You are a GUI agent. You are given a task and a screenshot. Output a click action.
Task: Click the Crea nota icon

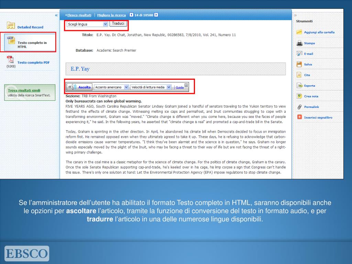[299, 96]
